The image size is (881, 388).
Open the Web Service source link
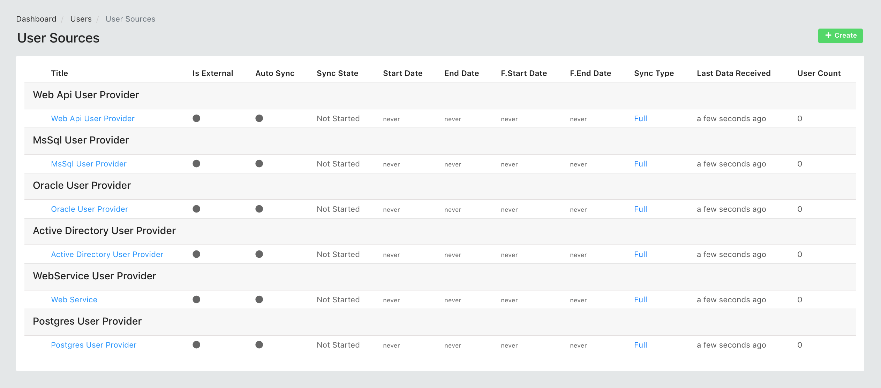[74, 300]
